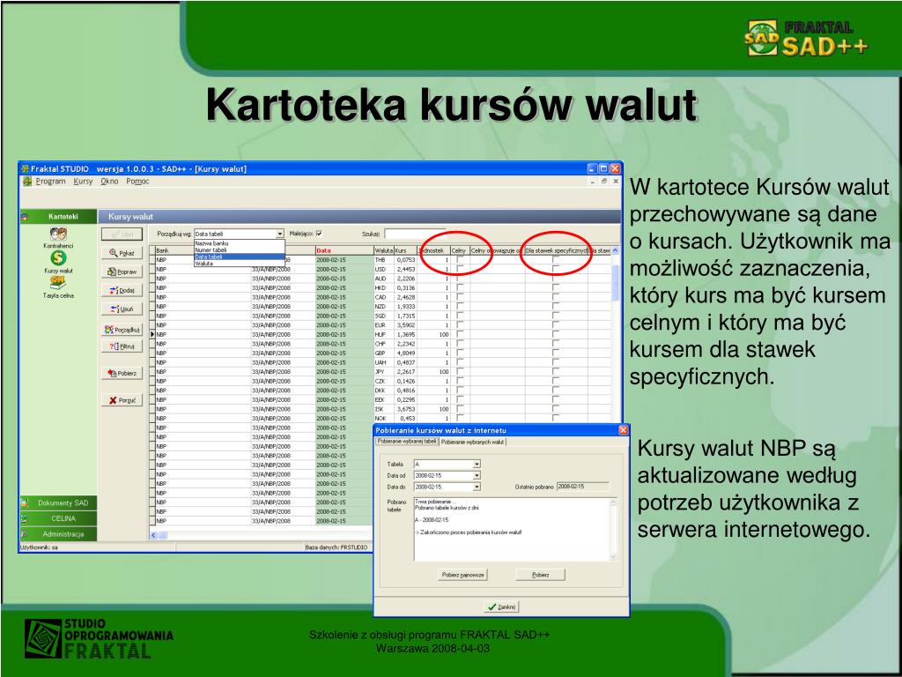Viewport: 902px width, 677px height.
Task: Tick Celny checkbox for EUR row
Action: [x=460, y=325]
